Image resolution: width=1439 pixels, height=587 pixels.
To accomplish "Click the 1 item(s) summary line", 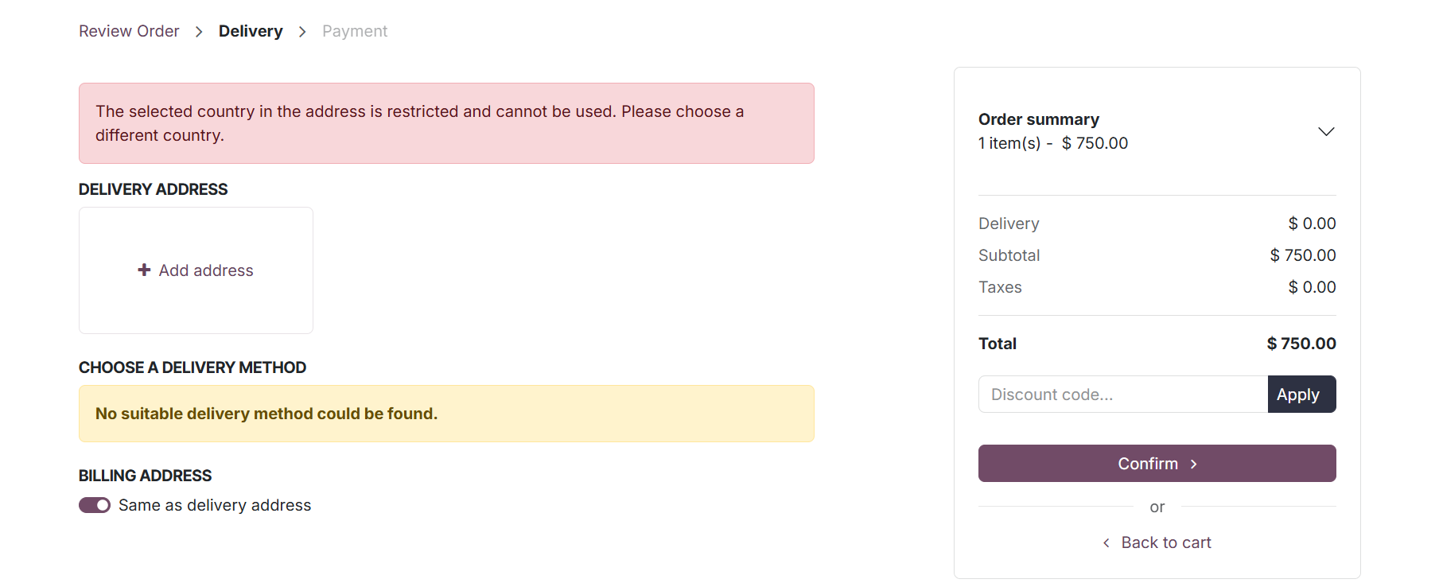I will (x=1053, y=143).
